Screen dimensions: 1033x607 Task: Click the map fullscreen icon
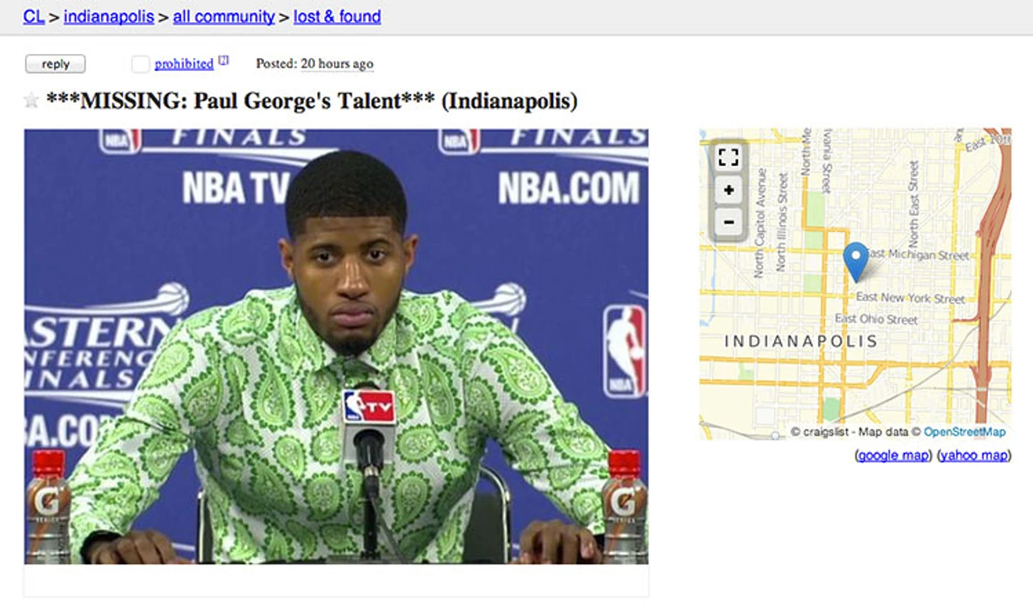tap(728, 157)
